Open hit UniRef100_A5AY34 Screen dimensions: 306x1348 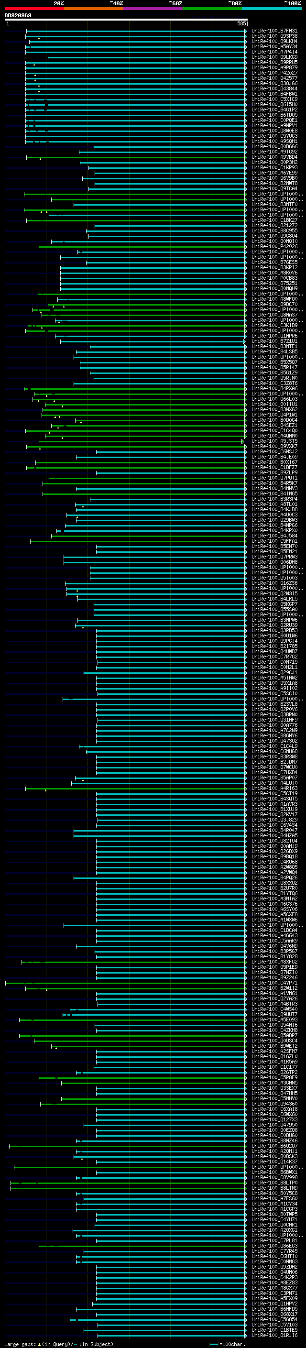274,46
